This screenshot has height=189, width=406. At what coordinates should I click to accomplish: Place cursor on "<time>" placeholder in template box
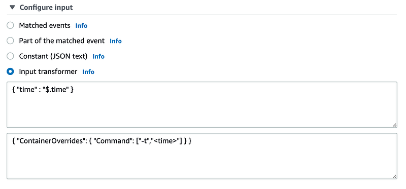click(165, 141)
